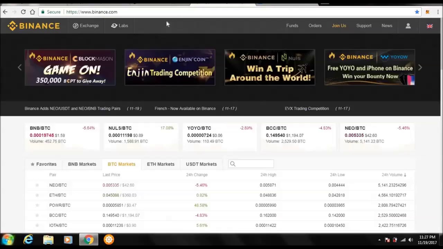Go to browser home page
The height and width of the screenshot is (249, 443).
point(32,12)
